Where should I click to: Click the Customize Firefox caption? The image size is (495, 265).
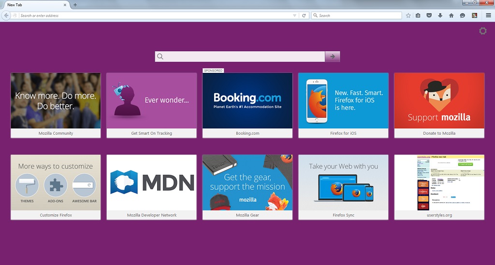(56, 215)
